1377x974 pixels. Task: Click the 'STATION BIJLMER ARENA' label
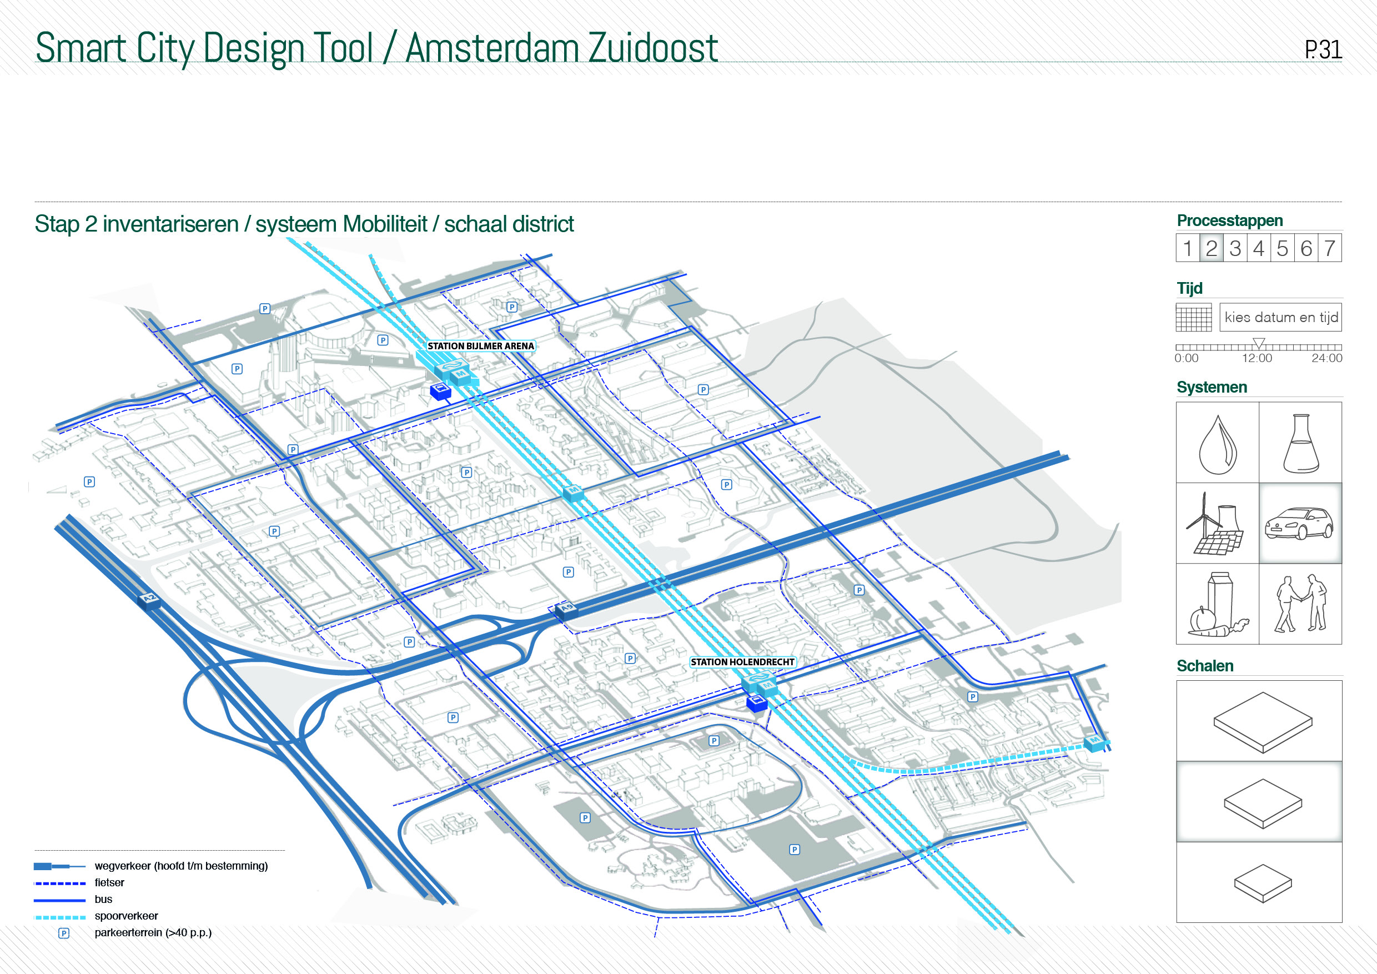click(480, 346)
